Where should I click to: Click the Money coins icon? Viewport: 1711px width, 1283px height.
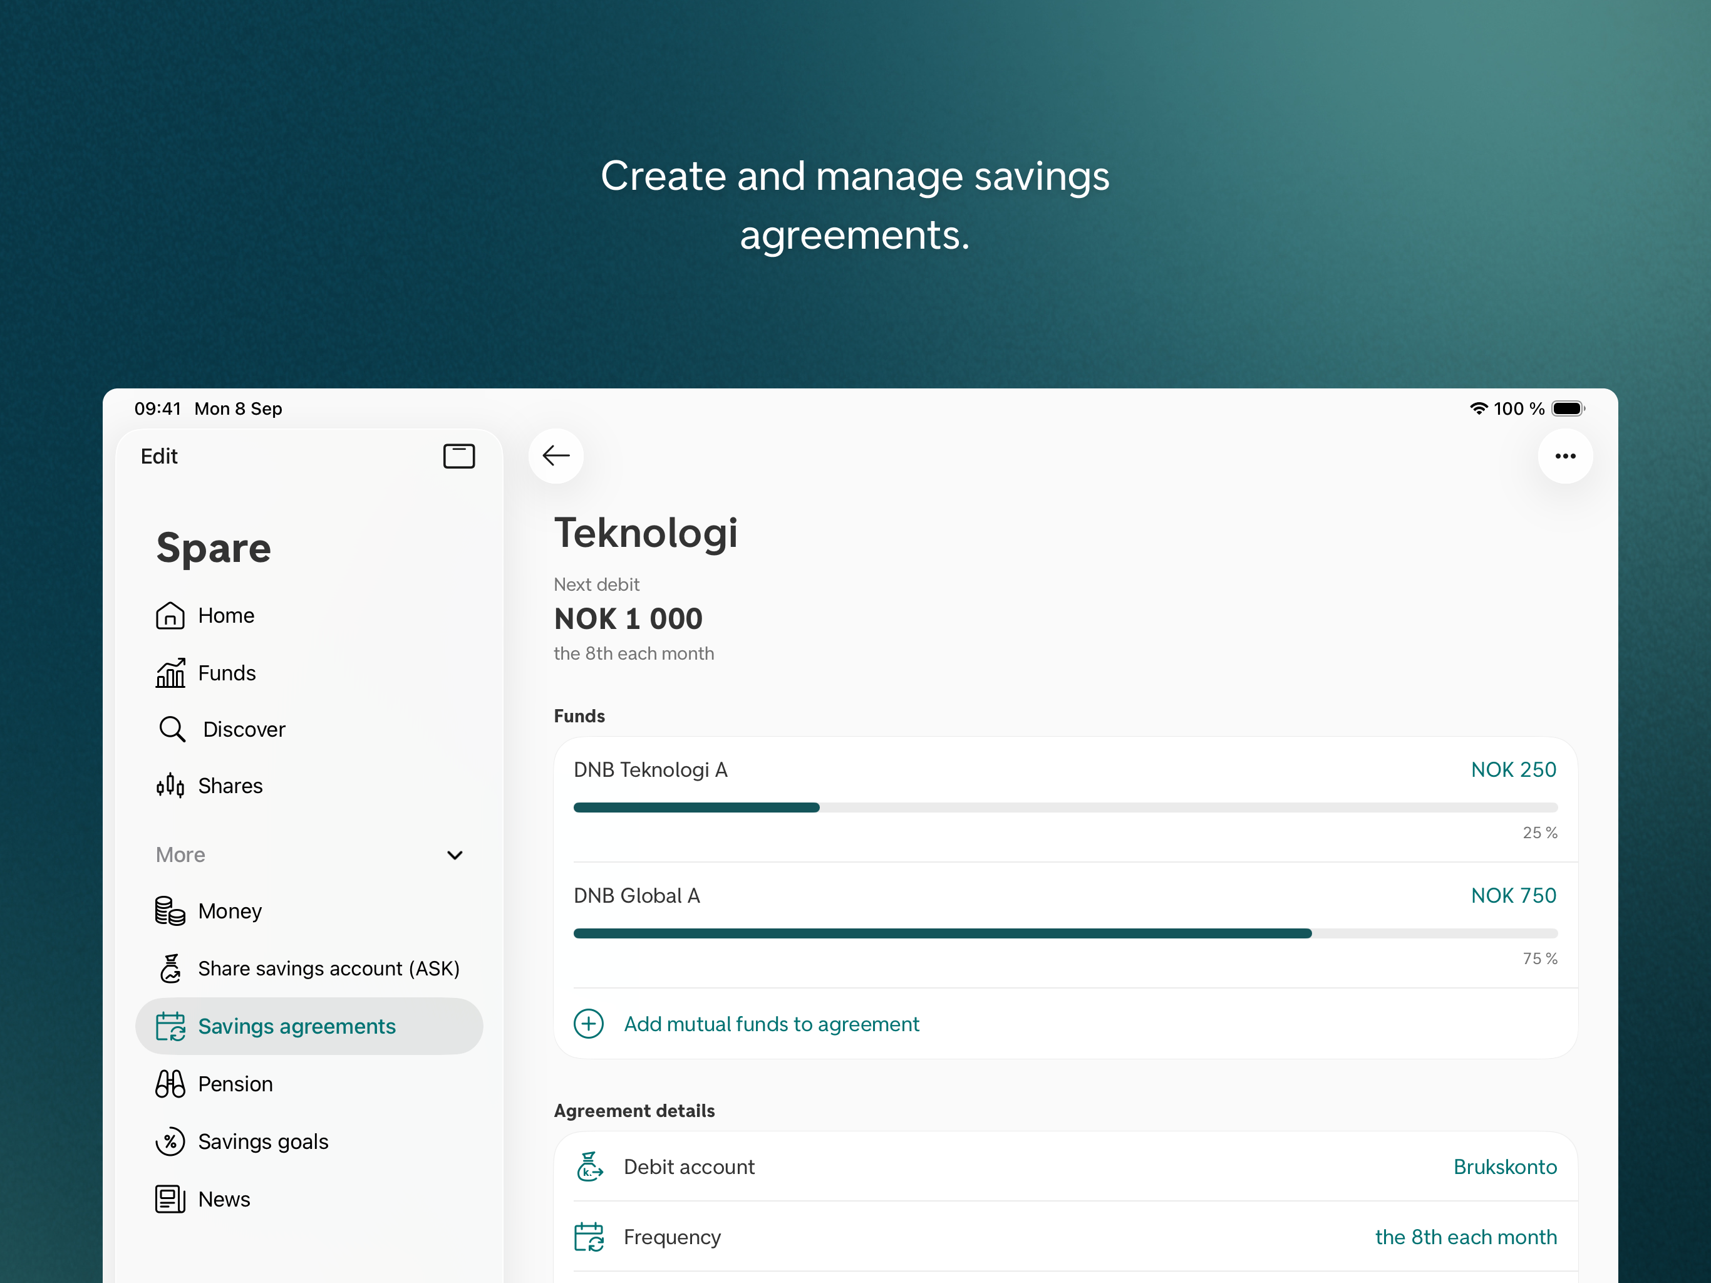coord(170,911)
